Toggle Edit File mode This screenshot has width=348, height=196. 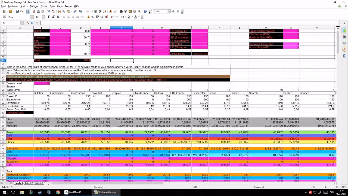pos(28,11)
